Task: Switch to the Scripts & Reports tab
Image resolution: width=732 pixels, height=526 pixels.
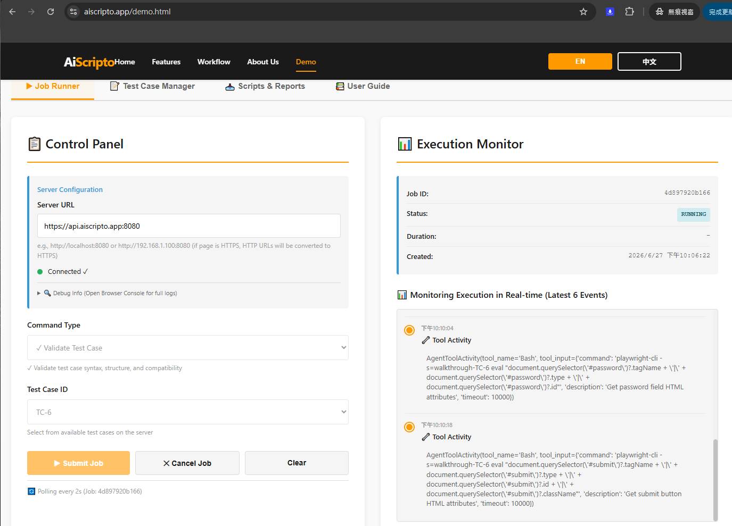Action: (x=265, y=87)
